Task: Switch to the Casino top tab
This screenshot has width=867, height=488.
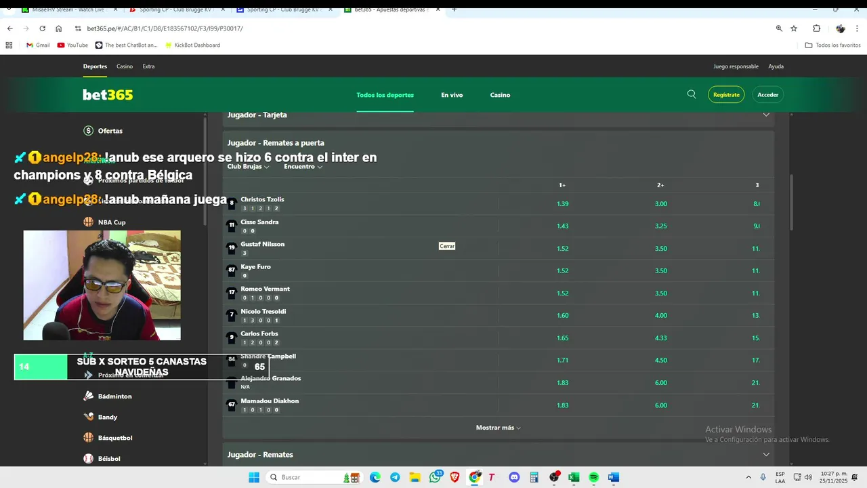Action: click(x=125, y=66)
